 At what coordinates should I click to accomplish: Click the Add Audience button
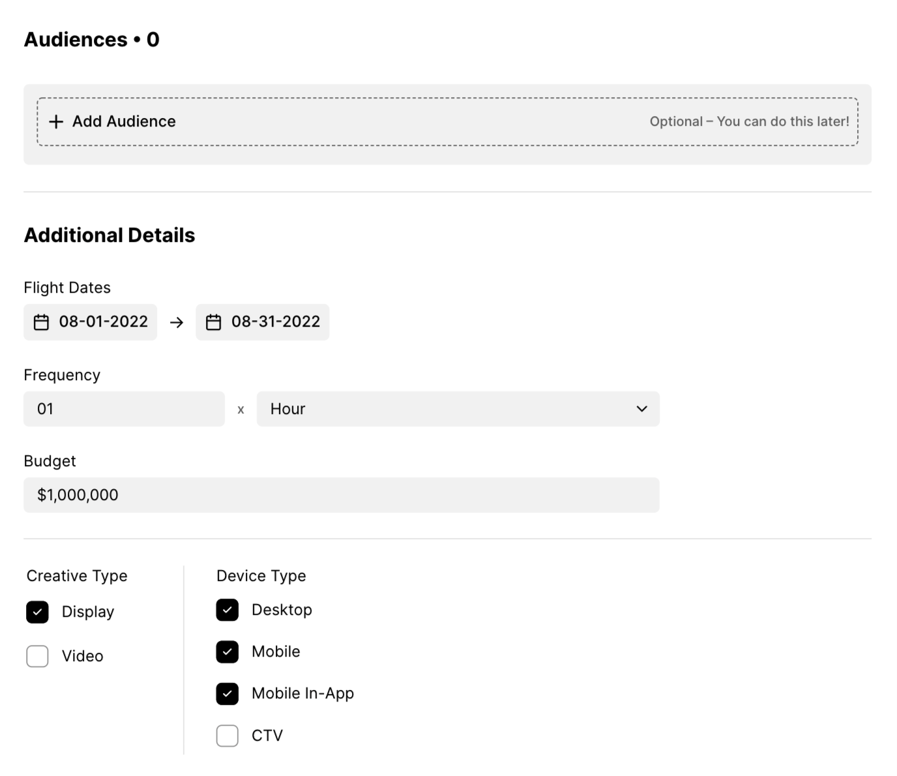click(447, 122)
